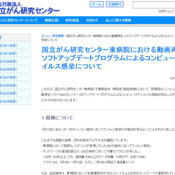Open the 2010年度 sidebar entry
This screenshot has width=175, height=175.
(15, 54)
